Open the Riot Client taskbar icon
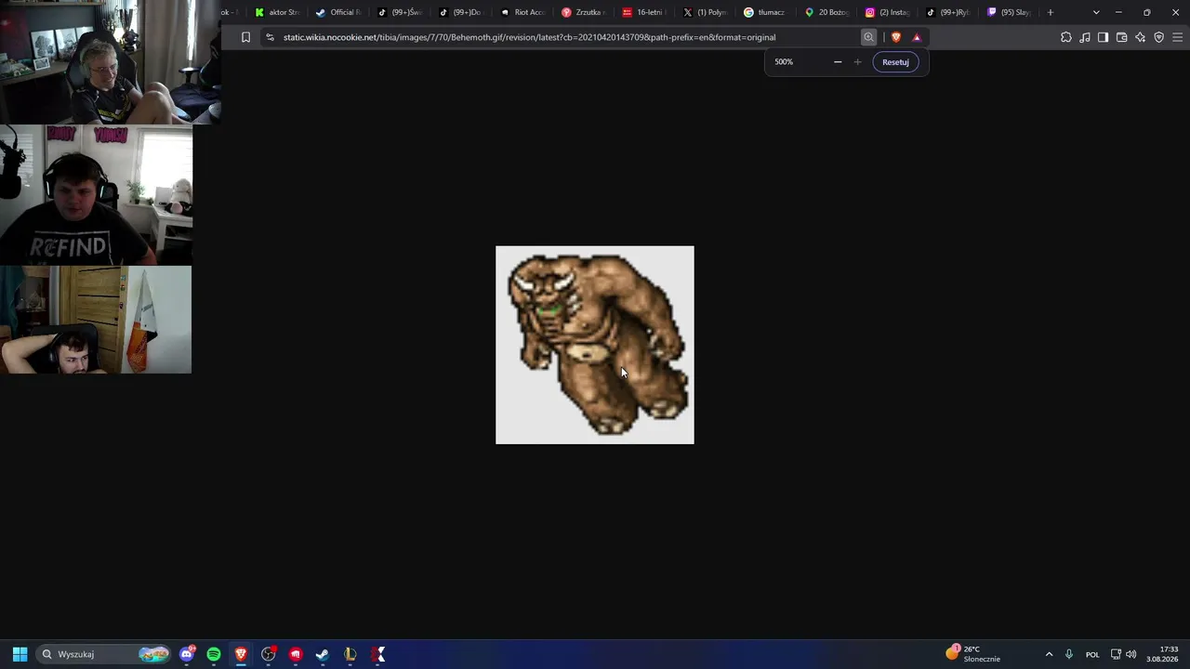 pyautogui.click(x=296, y=654)
